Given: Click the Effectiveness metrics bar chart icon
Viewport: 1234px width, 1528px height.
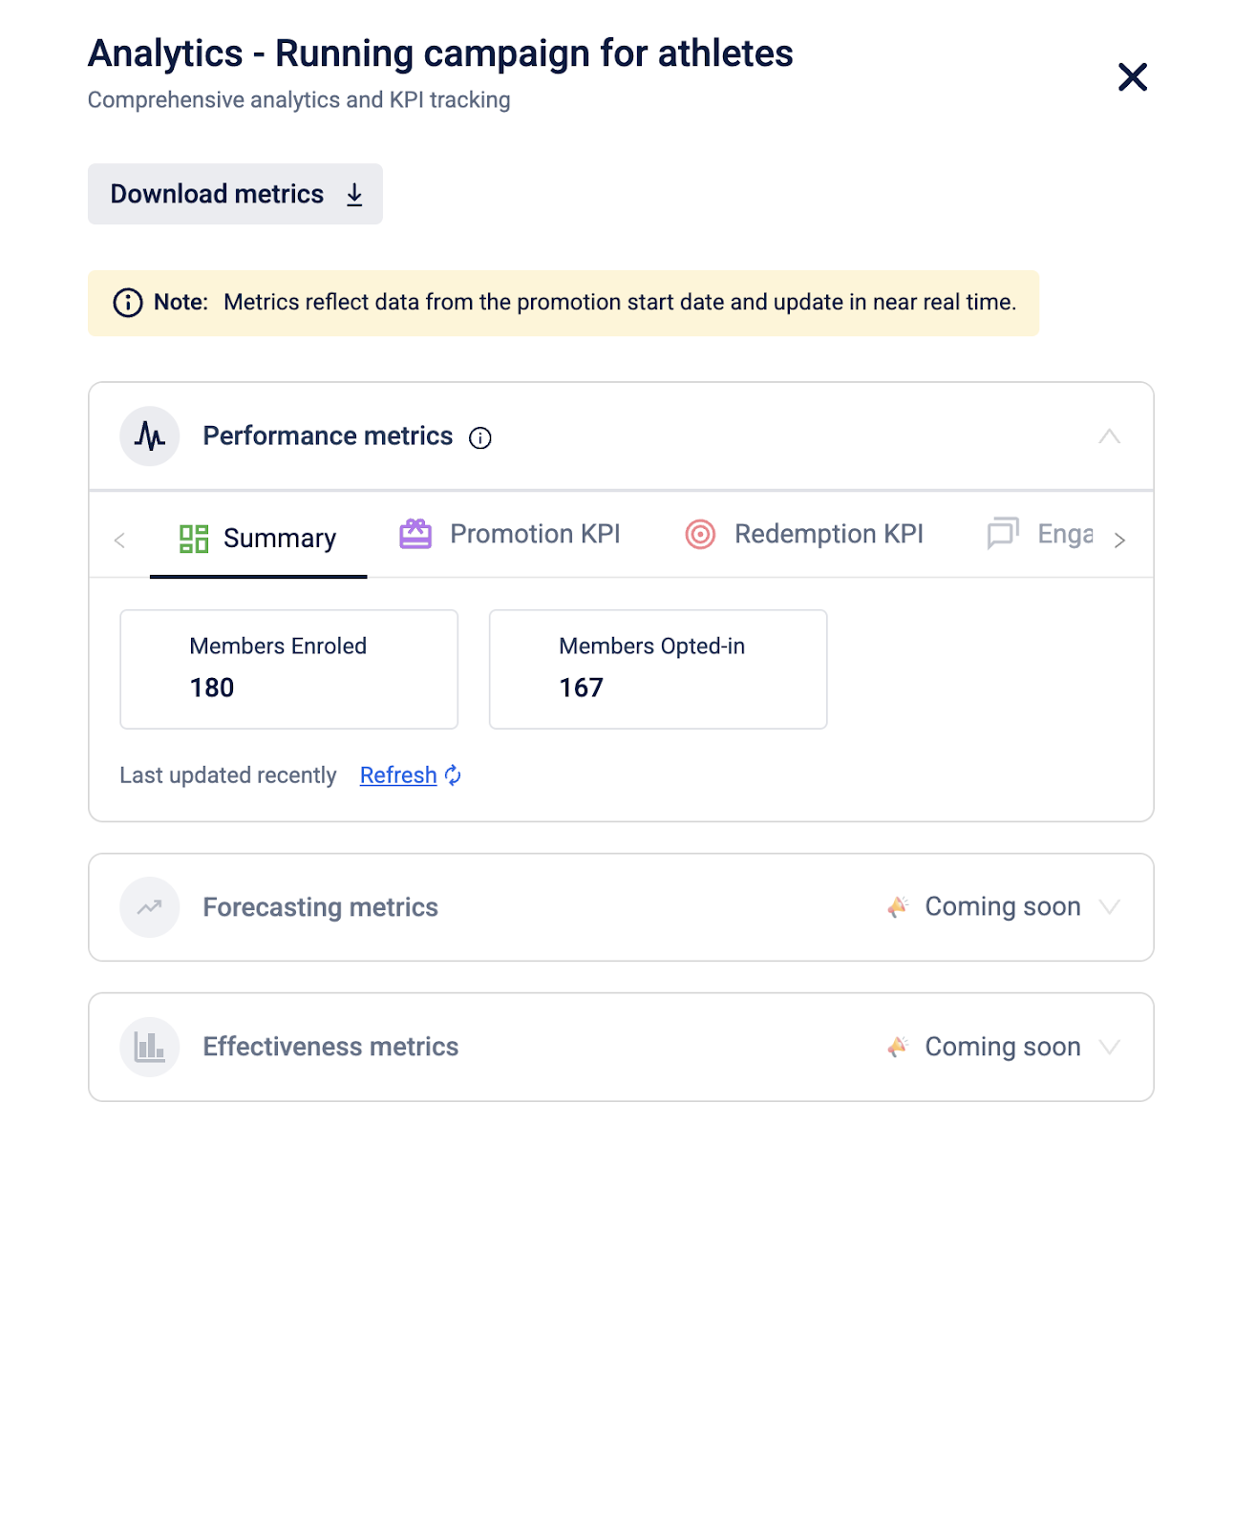Looking at the screenshot, I should (x=150, y=1047).
